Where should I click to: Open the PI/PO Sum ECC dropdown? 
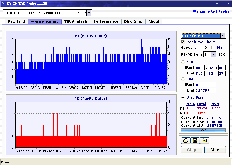213,54
